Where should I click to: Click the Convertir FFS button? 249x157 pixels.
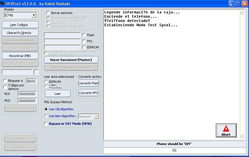(89, 93)
